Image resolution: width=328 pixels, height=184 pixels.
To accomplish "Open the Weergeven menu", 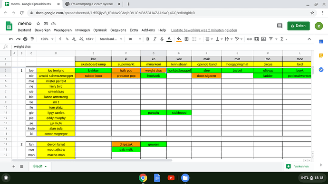I will (63, 30).
